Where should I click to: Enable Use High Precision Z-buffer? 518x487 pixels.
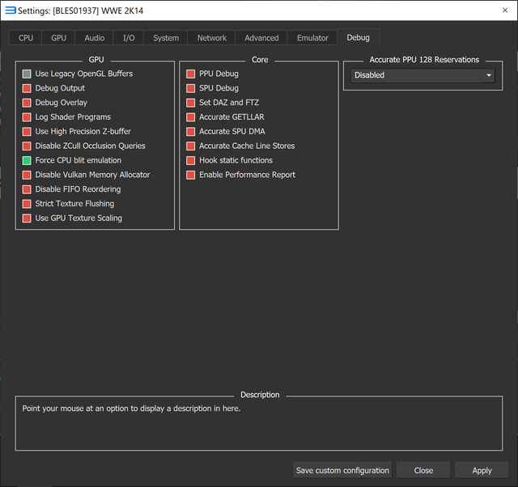[27, 132]
